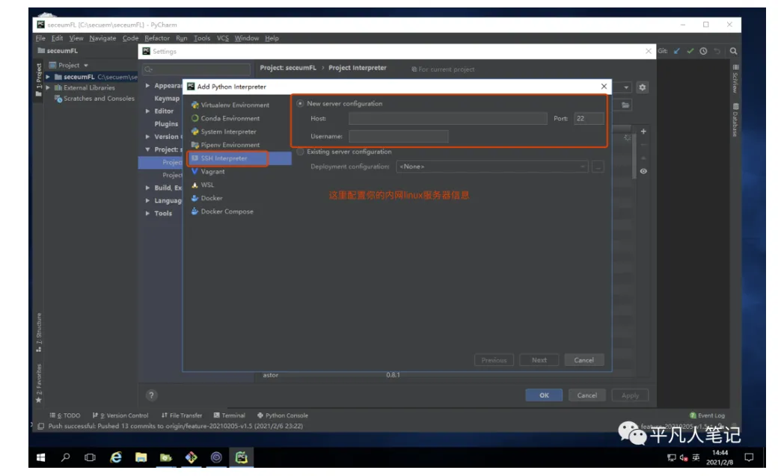This screenshot has width=778, height=476.
Task: Select New server configuration radio
Action: click(300, 104)
